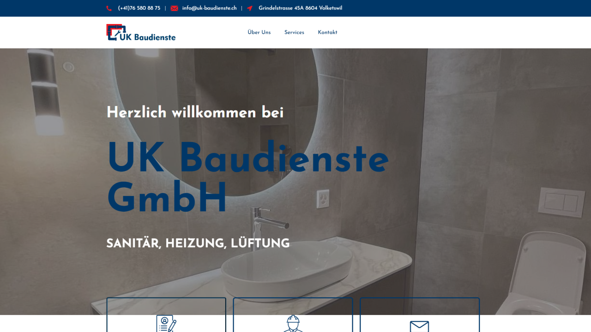Click the 'Herzlich willkommen bei' heading
Viewport: 591px width, 332px height.
pos(195,113)
